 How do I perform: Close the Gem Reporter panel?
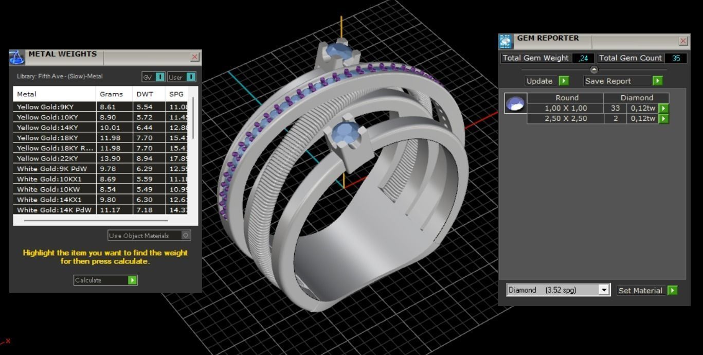[683, 41]
